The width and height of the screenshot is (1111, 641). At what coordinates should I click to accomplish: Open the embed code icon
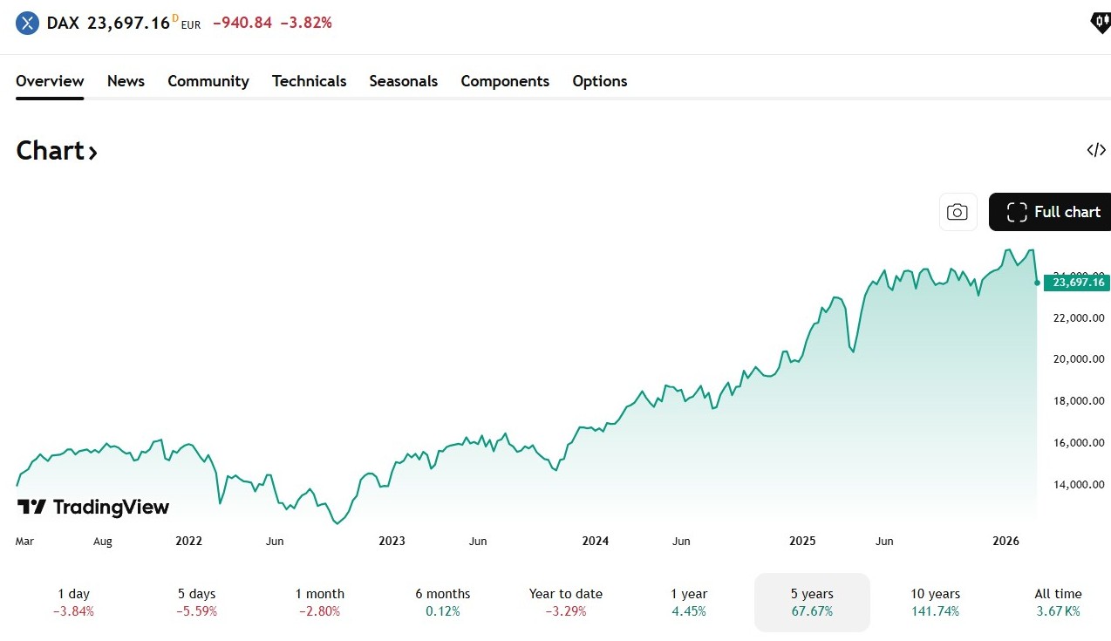1096,150
